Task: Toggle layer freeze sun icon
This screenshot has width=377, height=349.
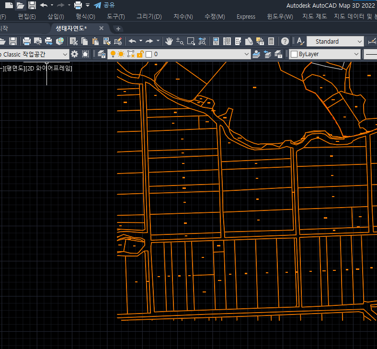Action: pos(121,54)
